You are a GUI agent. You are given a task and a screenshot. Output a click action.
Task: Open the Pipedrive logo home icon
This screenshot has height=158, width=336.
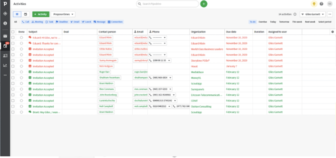tap(5, 4)
